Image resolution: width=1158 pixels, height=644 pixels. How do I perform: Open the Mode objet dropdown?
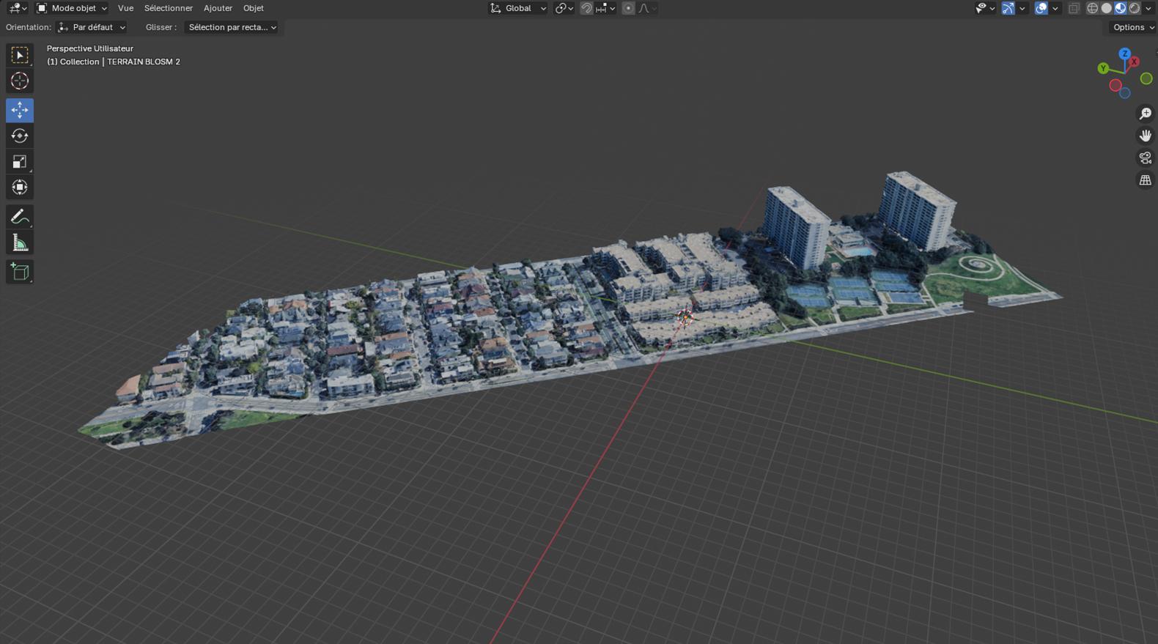[72, 8]
